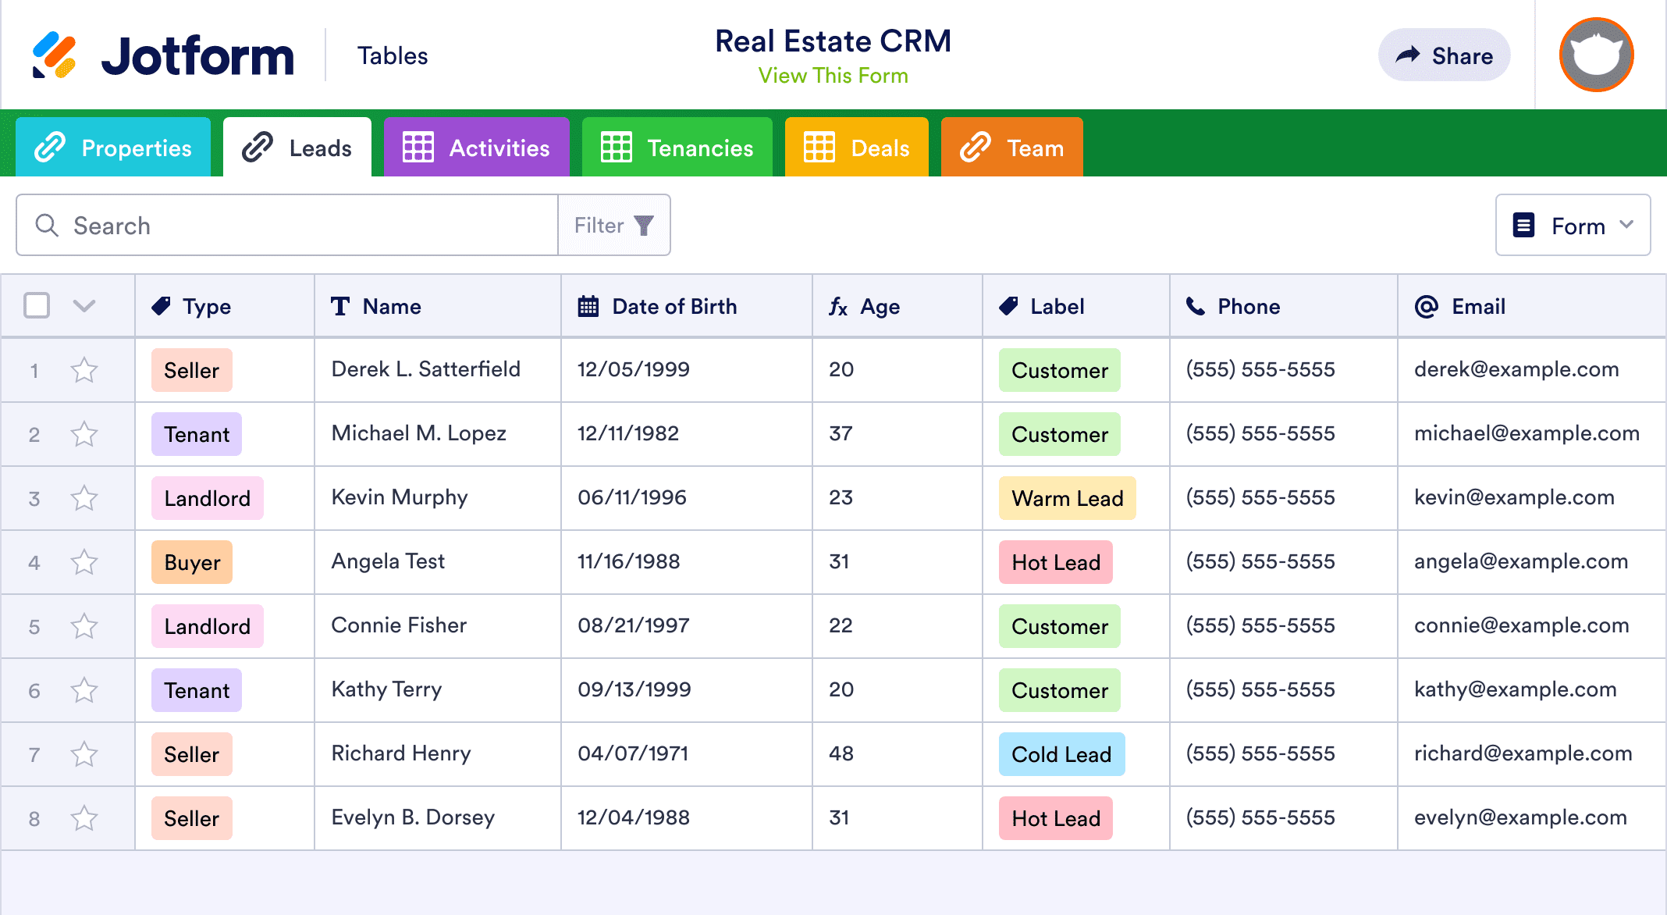Go to the Tenancies tab

point(677,148)
